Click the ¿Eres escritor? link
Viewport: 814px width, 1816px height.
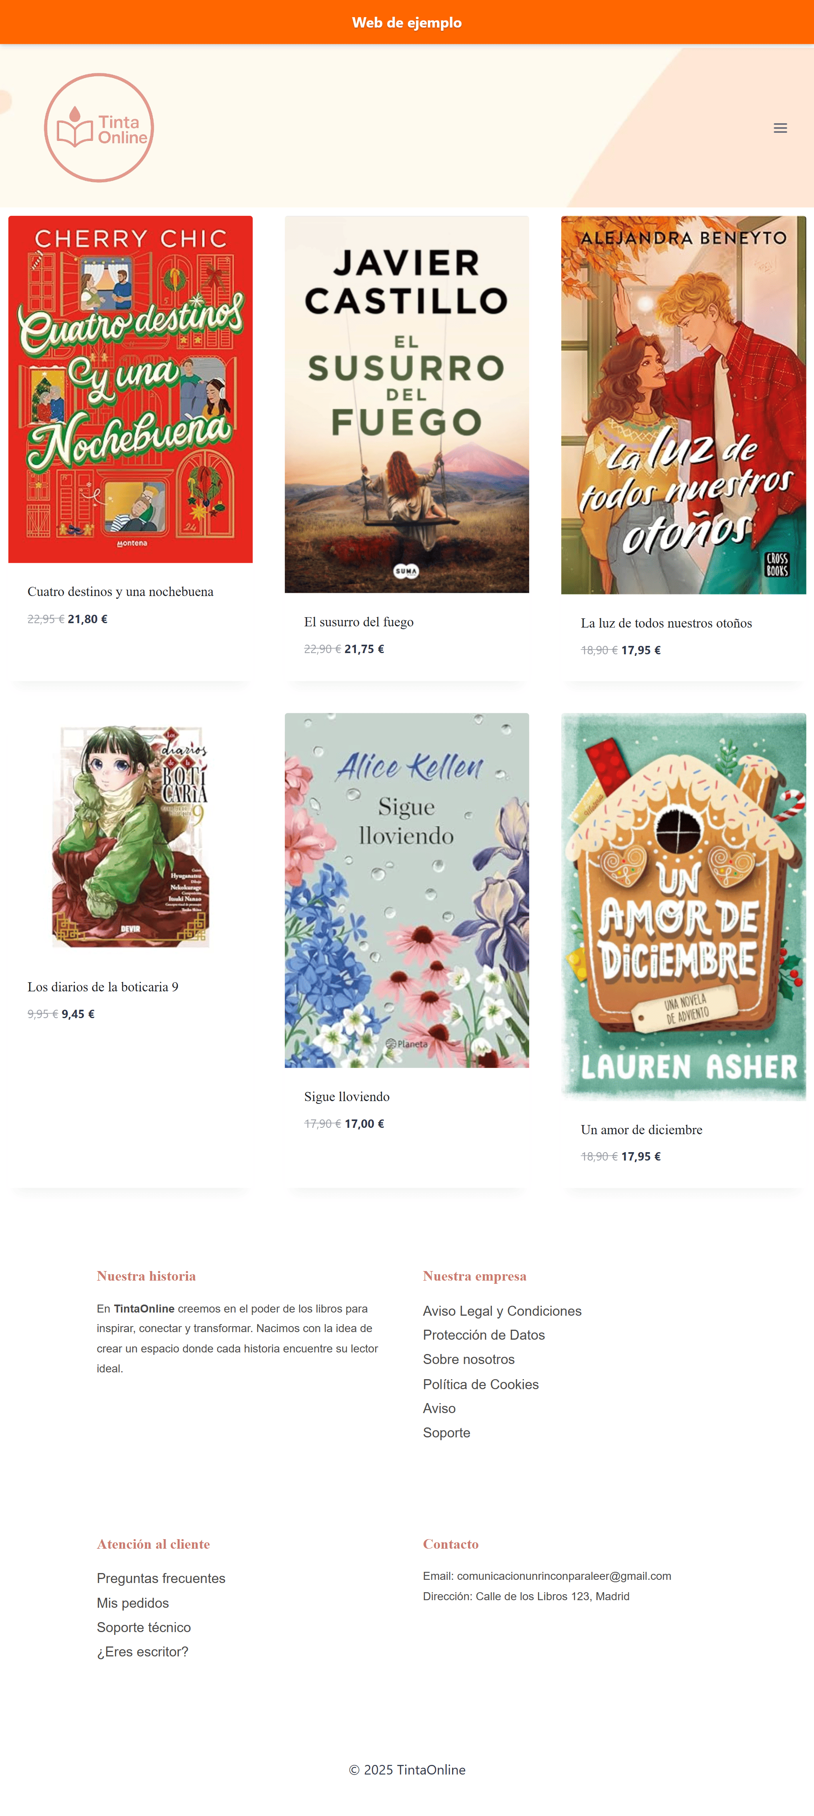click(x=142, y=1652)
